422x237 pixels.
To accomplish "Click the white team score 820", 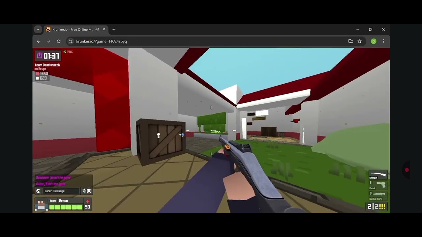I will [43, 78].
